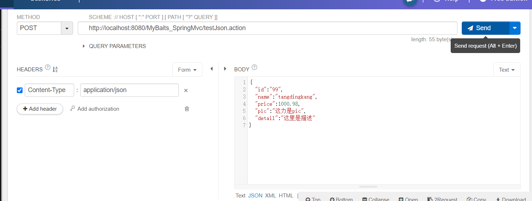The image size is (532, 201).
Task: Switch body highlighting to HTML
Action: pyautogui.click(x=286, y=196)
